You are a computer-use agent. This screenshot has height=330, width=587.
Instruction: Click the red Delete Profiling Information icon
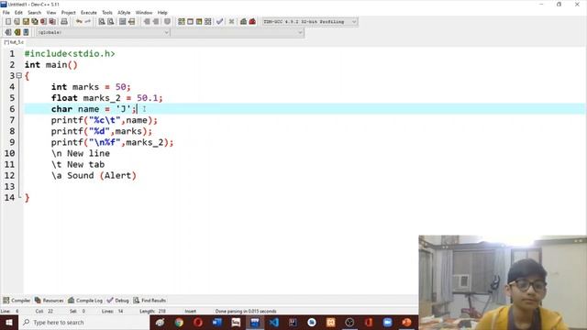pyautogui.click(x=252, y=22)
